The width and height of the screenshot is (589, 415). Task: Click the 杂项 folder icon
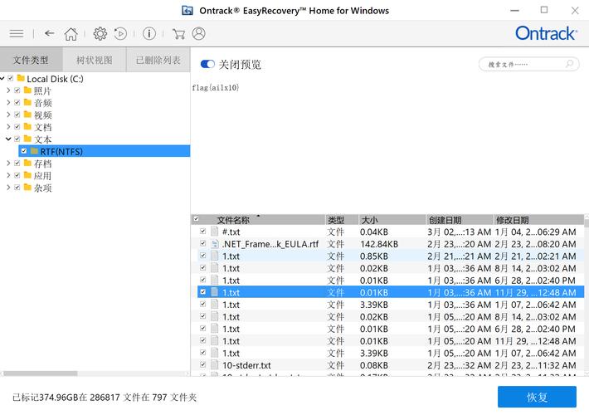27,188
